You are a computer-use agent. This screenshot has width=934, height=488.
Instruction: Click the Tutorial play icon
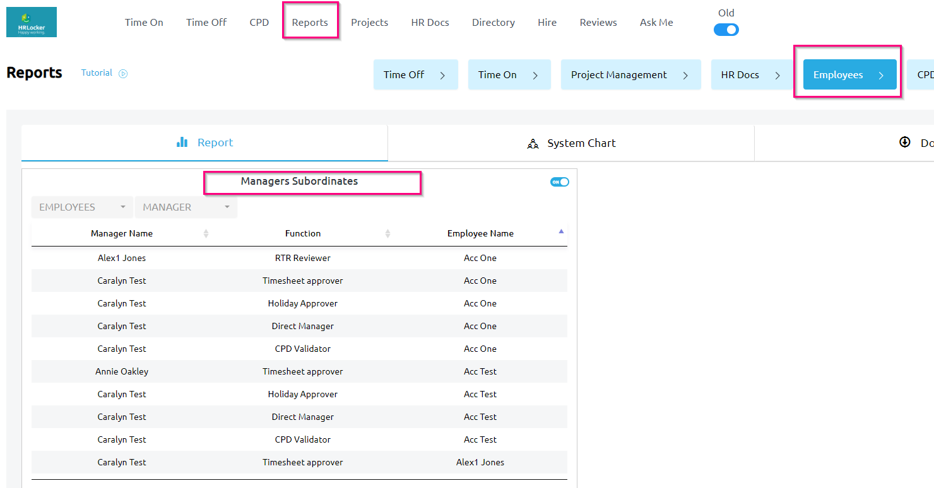coord(123,73)
